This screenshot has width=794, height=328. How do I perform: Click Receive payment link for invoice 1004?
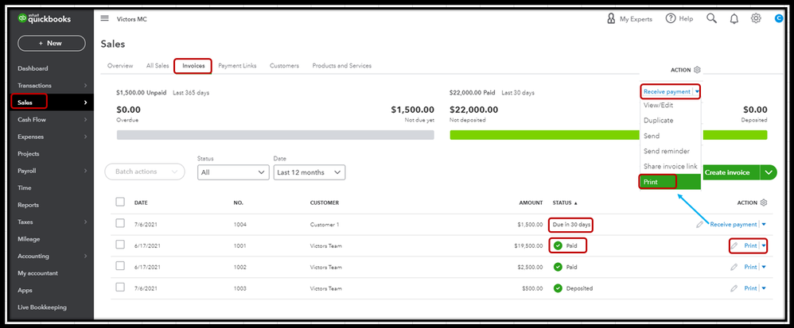pos(733,225)
